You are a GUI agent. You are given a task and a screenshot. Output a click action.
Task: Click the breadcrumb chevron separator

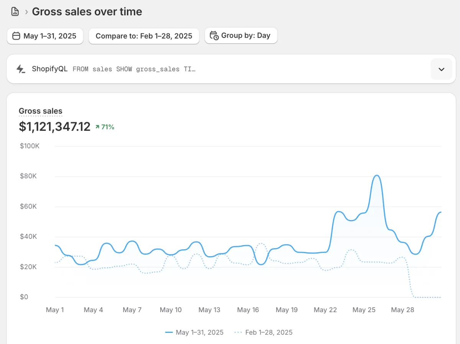click(26, 12)
